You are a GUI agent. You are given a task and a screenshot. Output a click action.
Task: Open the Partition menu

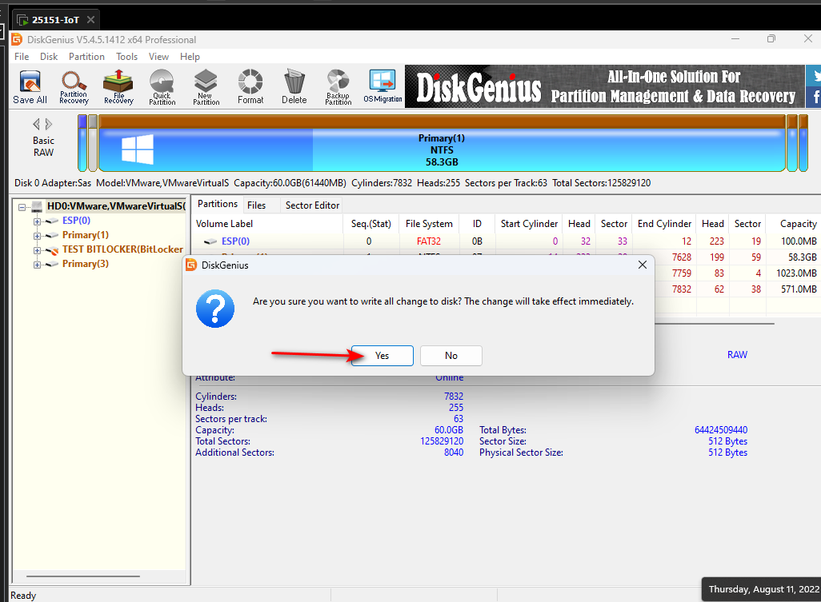pos(86,57)
